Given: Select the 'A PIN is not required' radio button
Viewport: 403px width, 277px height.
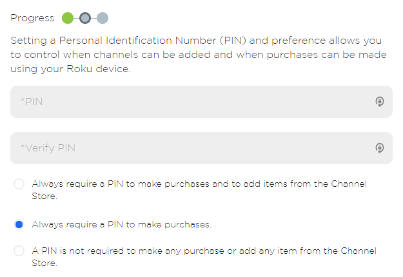Looking at the screenshot, I should point(19,251).
